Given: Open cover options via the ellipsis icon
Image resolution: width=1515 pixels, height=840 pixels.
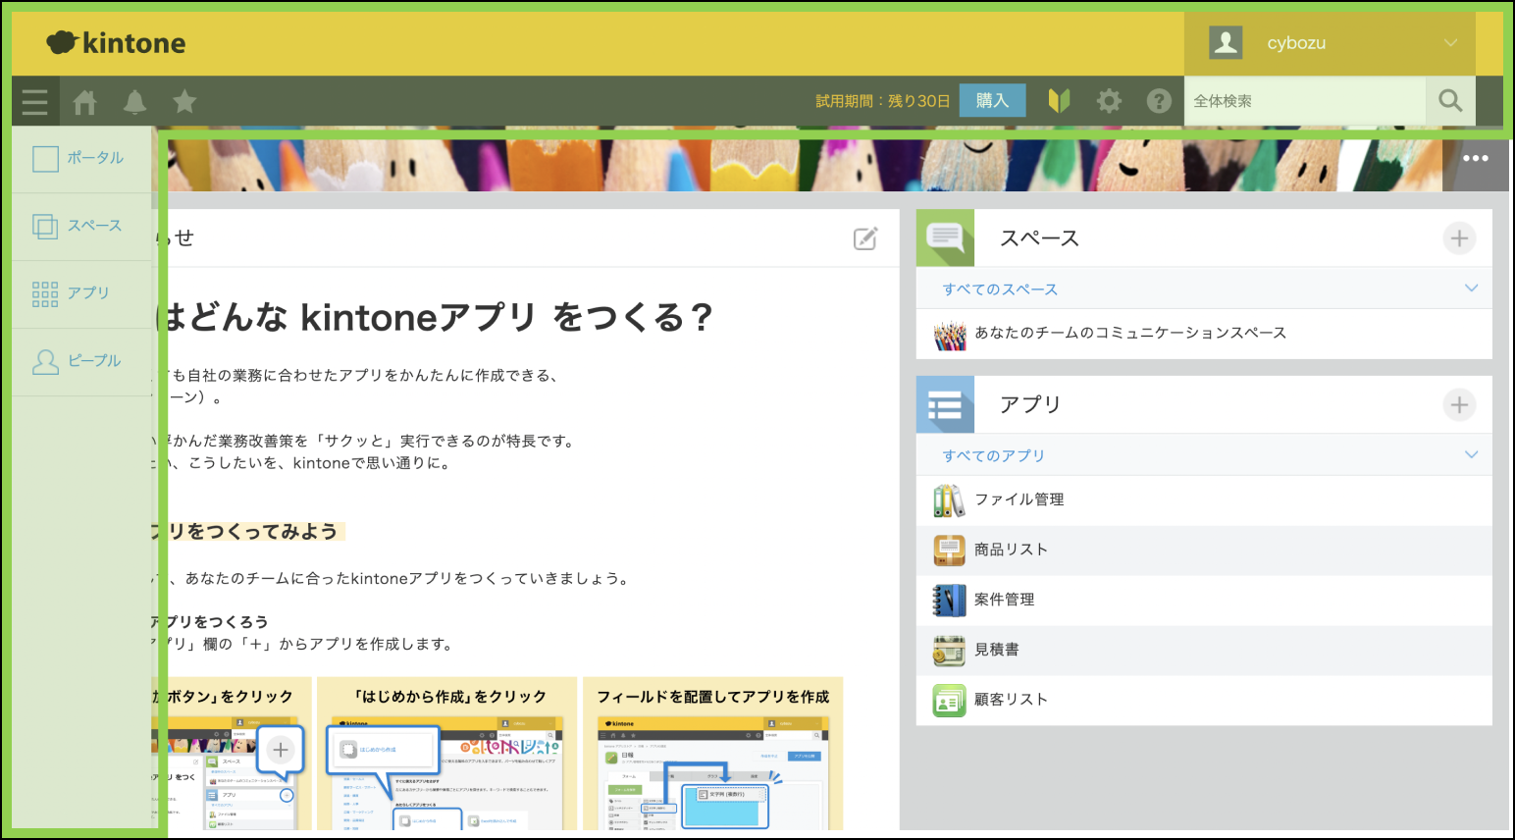Looking at the screenshot, I should (x=1476, y=157).
